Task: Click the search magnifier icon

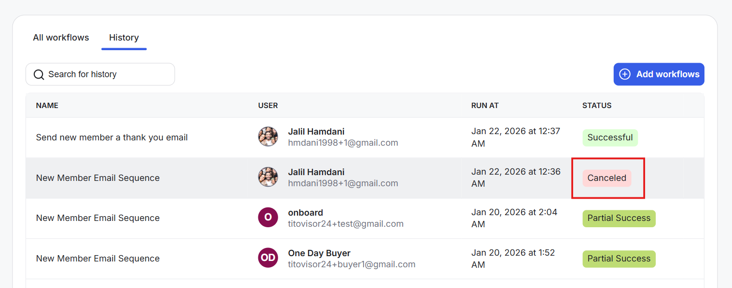Action: (39, 74)
